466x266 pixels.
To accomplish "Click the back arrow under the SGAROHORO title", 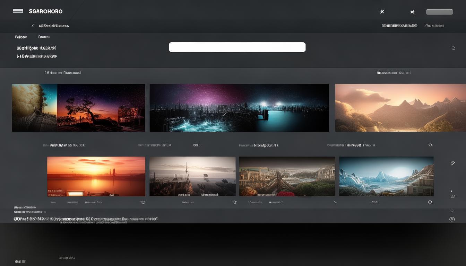I will [33, 26].
